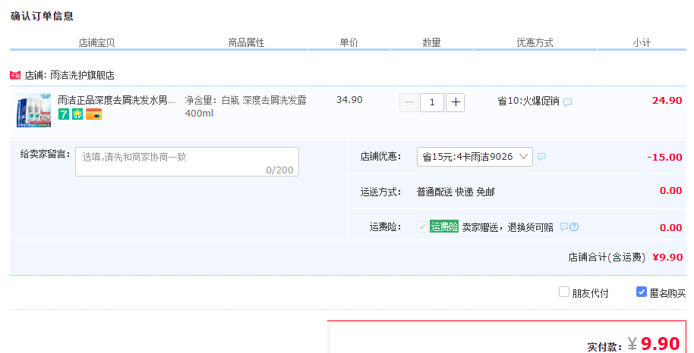Click the discount amount -15.00
This screenshot has width=694, height=353.
click(x=664, y=157)
